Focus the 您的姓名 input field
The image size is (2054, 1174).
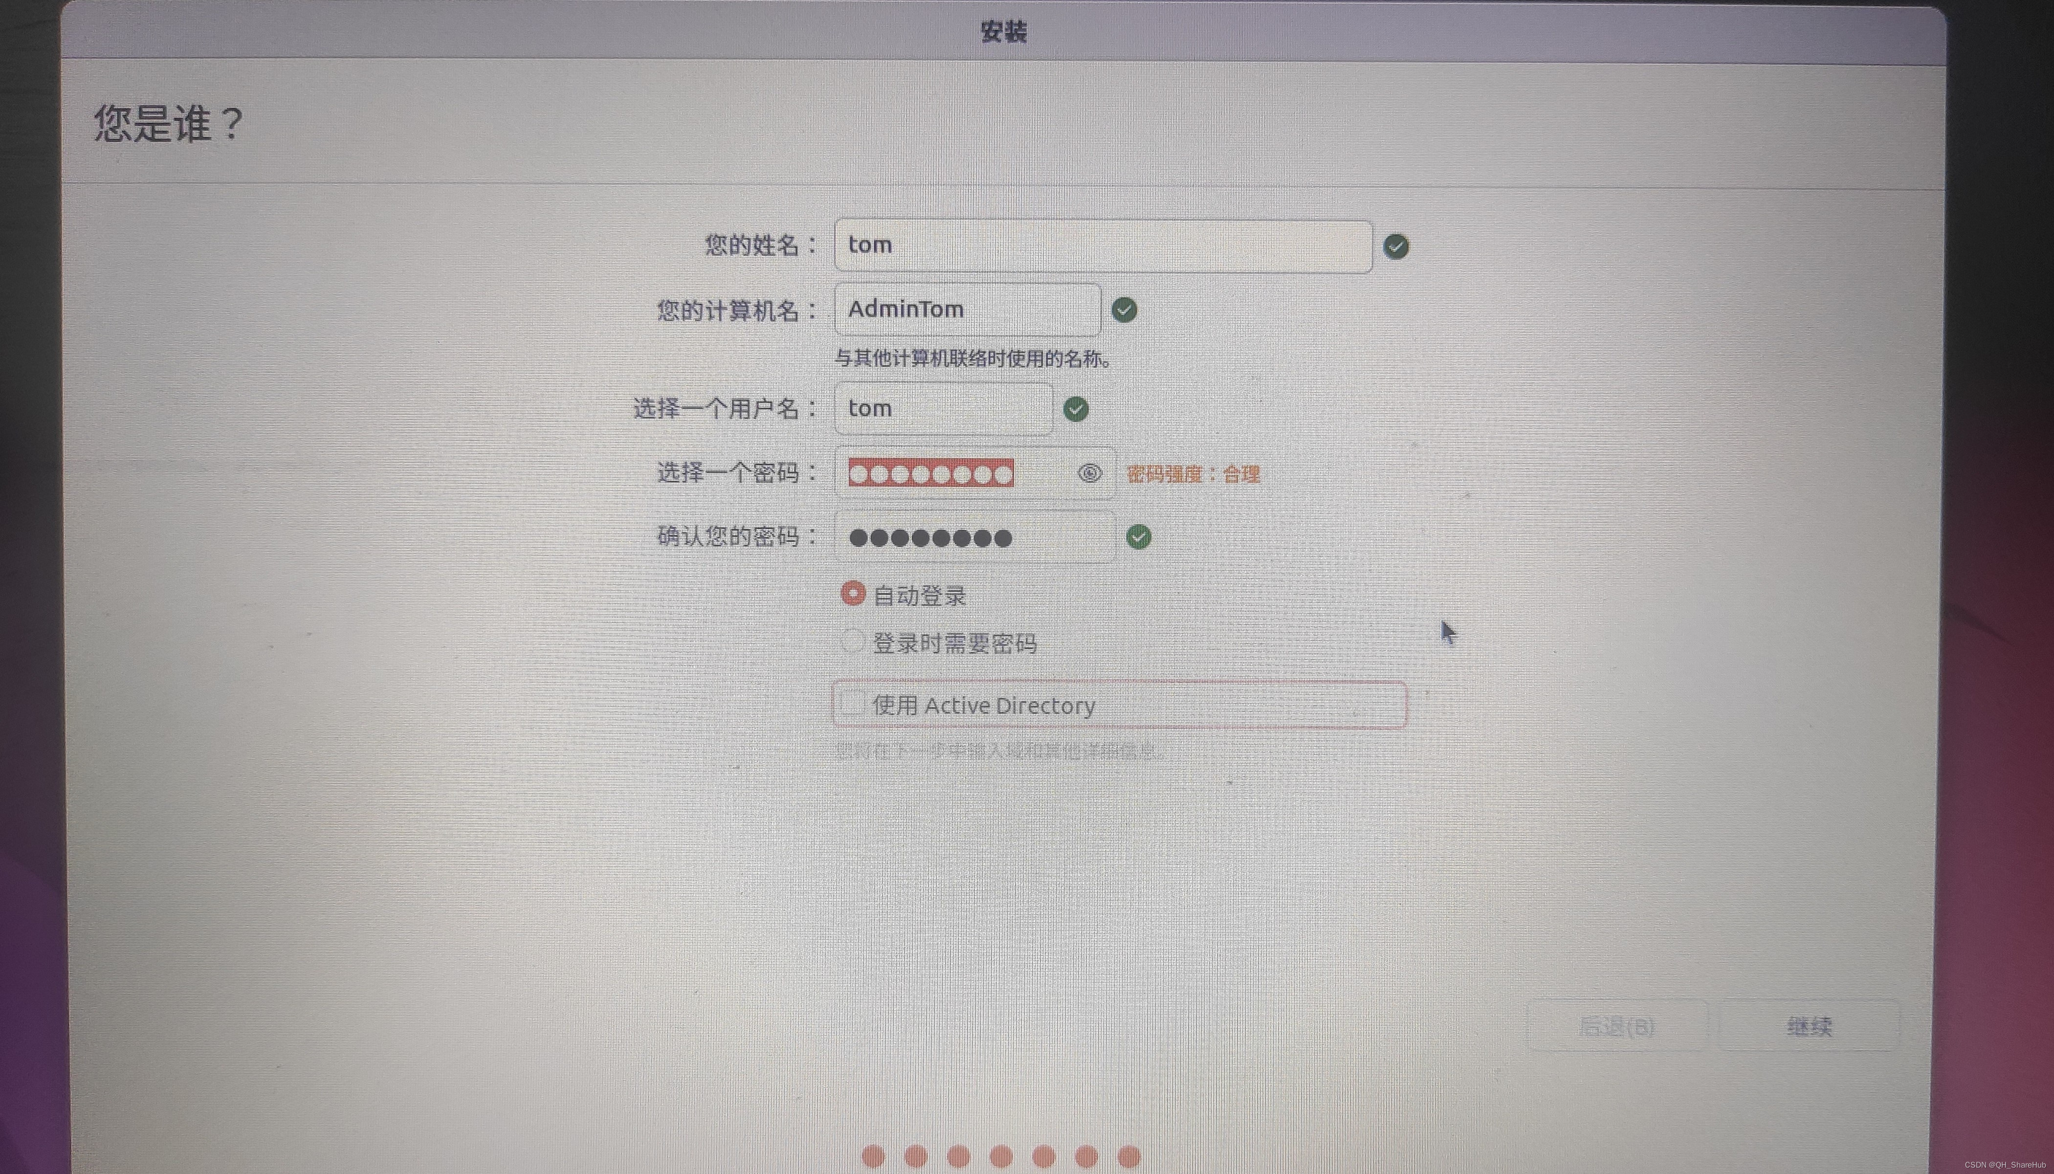(1102, 246)
